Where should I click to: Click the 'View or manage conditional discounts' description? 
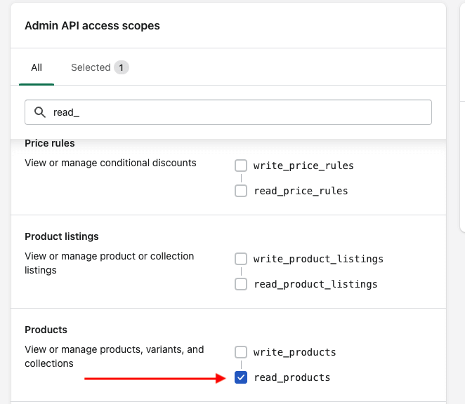(110, 163)
